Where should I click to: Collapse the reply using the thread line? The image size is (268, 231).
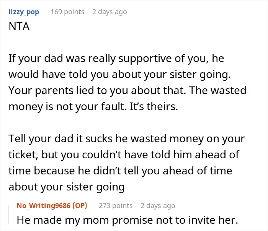pos(9,215)
